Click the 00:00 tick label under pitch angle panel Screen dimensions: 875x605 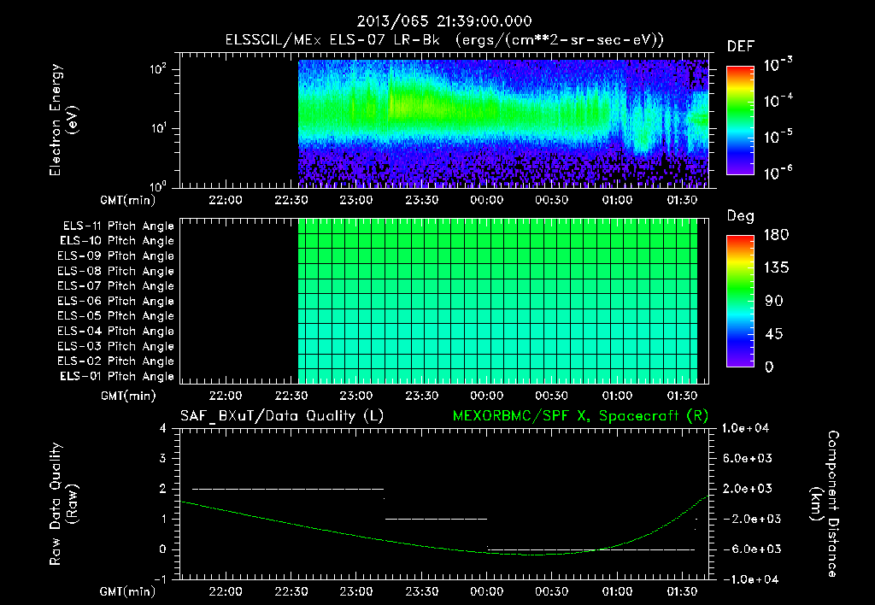pyautogui.click(x=486, y=396)
